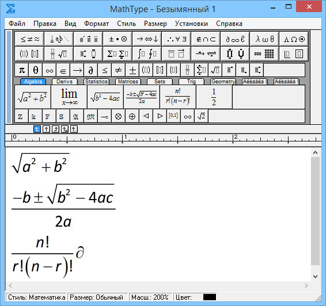Viewport: 326px width, 306px height.
Task: Open the operator symbols palette (±•⊗)
Action: (x=117, y=39)
